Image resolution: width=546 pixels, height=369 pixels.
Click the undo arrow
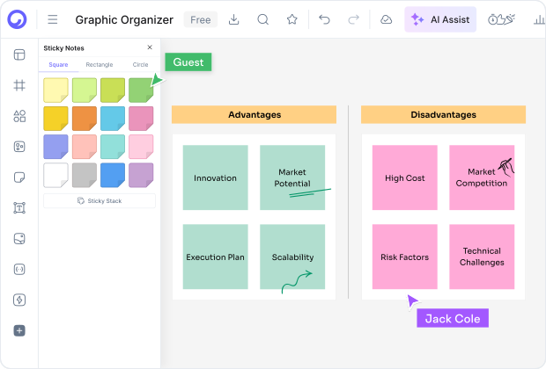coord(325,19)
